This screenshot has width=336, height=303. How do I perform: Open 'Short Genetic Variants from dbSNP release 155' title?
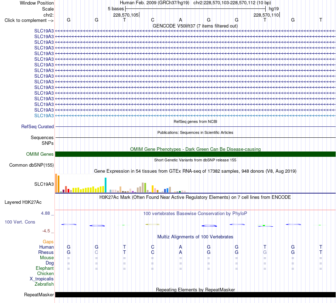[195, 160]
